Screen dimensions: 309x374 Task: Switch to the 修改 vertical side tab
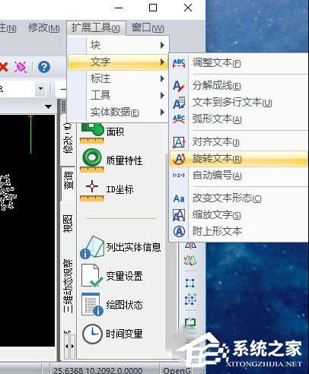68,138
